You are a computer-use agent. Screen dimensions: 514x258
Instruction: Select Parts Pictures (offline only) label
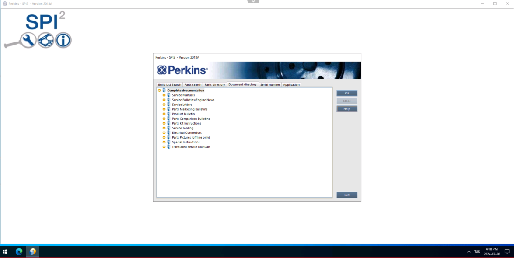(191, 138)
